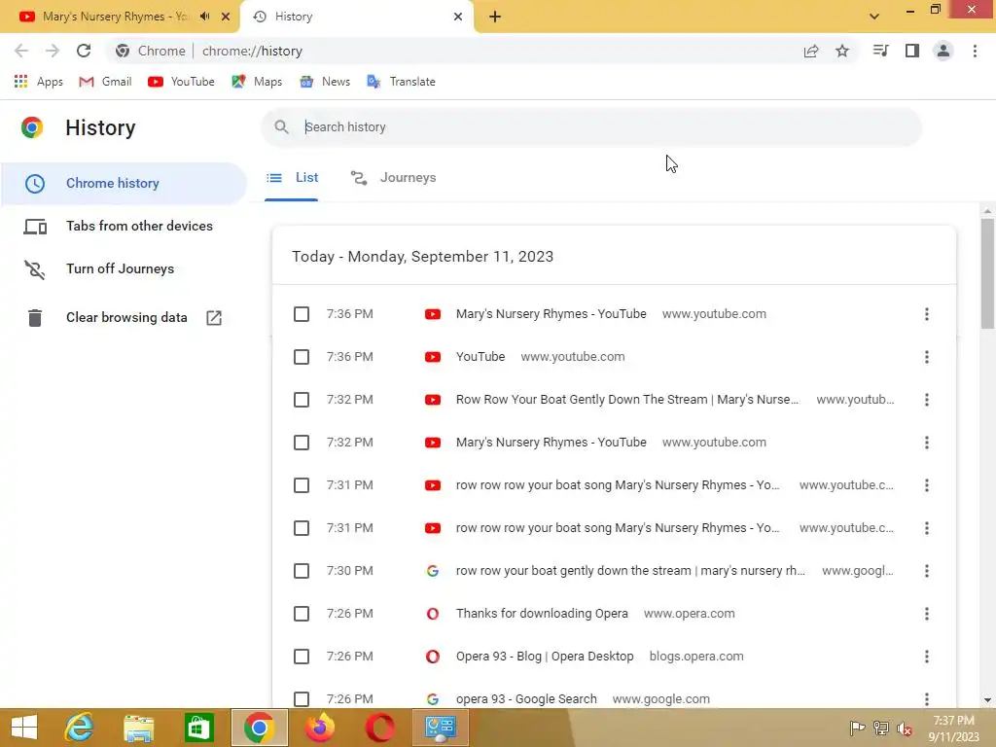Open Tabs from other devices

(124, 226)
